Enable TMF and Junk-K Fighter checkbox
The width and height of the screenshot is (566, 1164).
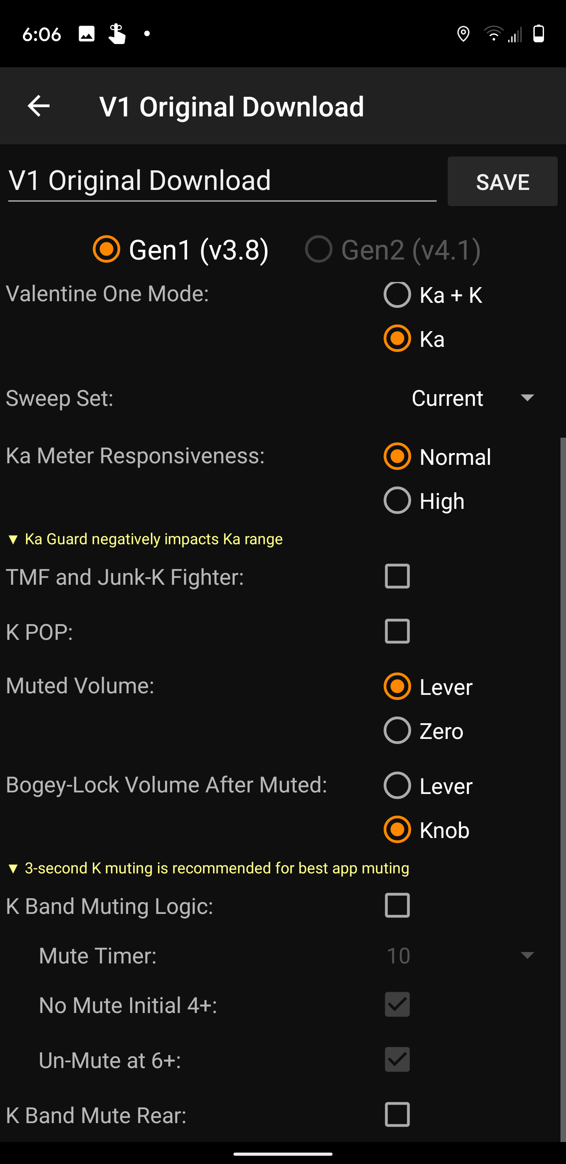tap(397, 576)
